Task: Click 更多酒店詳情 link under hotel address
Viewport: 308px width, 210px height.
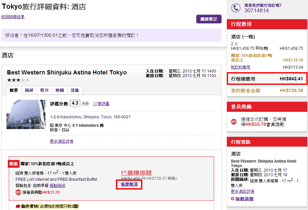Action: (61, 141)
